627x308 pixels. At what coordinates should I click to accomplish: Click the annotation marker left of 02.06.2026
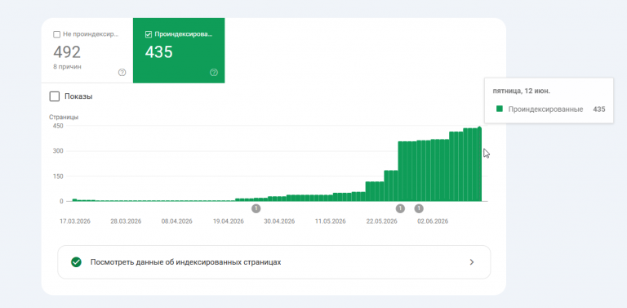pyautogui.click(x=400, y=208)
